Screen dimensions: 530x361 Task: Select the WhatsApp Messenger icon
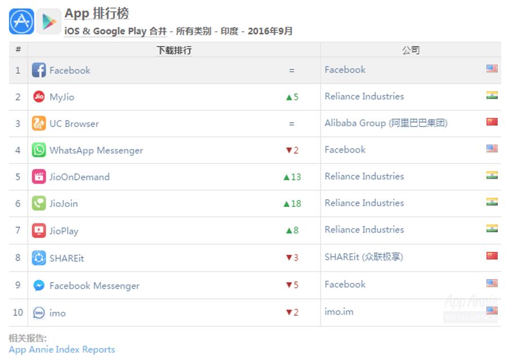(x=38, y=150)
